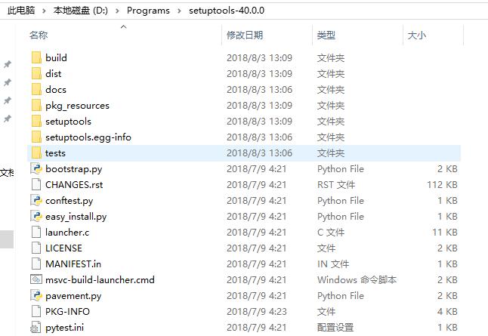Click the PKG-INFO file icon
The width and height of the screenshot is (488, 336).
(36, 312)
